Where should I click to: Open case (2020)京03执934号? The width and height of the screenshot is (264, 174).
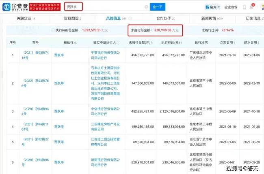[35, 111]
